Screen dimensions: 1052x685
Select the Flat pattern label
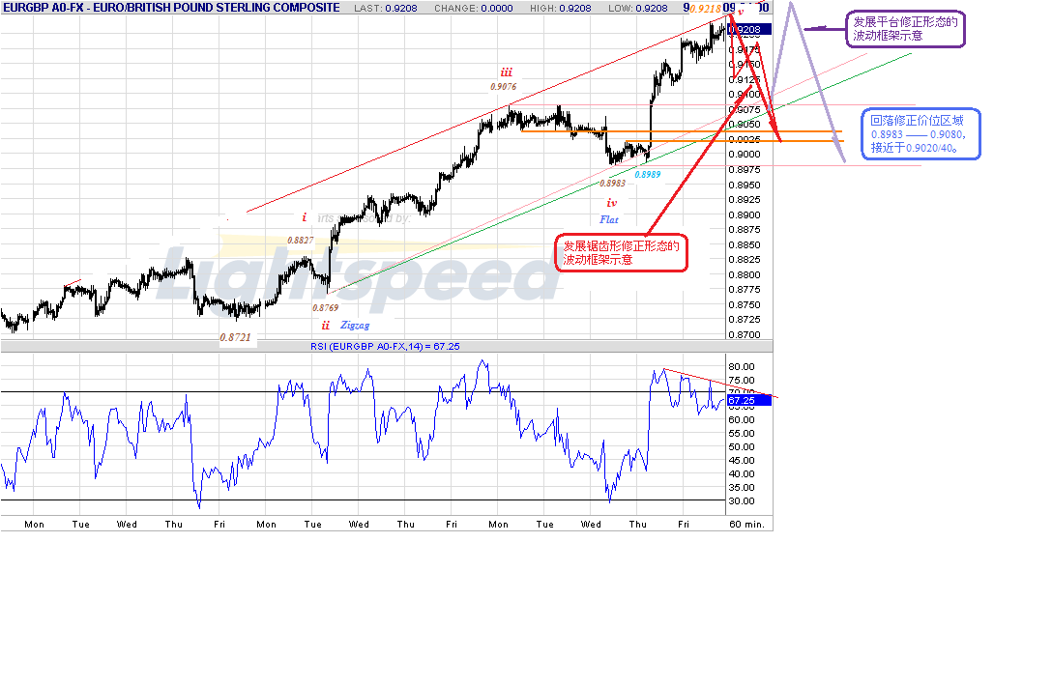[609, 220]
